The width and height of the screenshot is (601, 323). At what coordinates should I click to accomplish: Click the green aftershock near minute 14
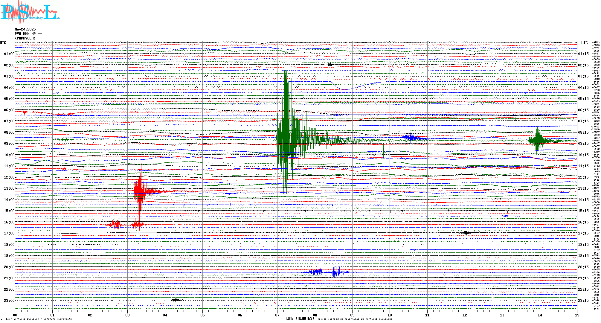(538, 141)
